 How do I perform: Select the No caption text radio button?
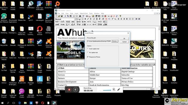(88, 52)
